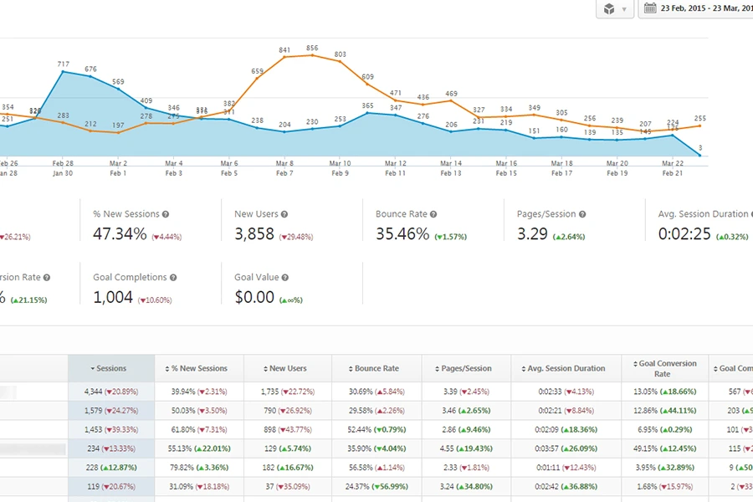Open Bounce Rate help tooltip icon
Viewport: 753px width, 502px height.
click(433, 215)
